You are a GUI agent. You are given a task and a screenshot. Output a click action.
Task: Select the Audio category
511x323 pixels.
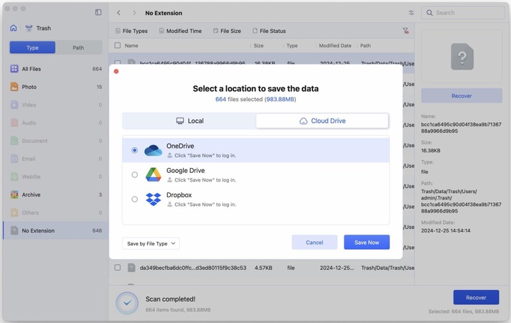tap(55, 123)
